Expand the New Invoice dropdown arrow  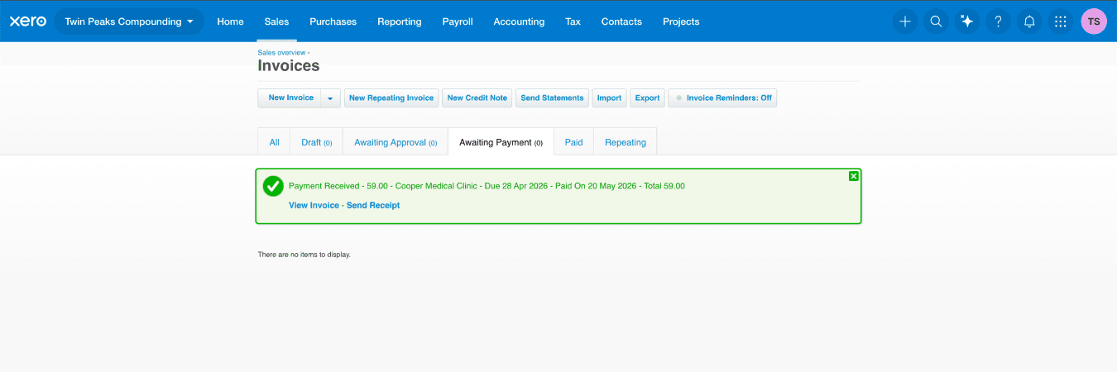(x=330, y=98)
